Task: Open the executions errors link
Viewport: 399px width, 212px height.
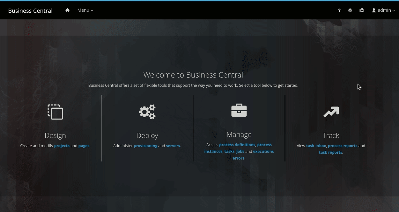Action: pos(253,155)
